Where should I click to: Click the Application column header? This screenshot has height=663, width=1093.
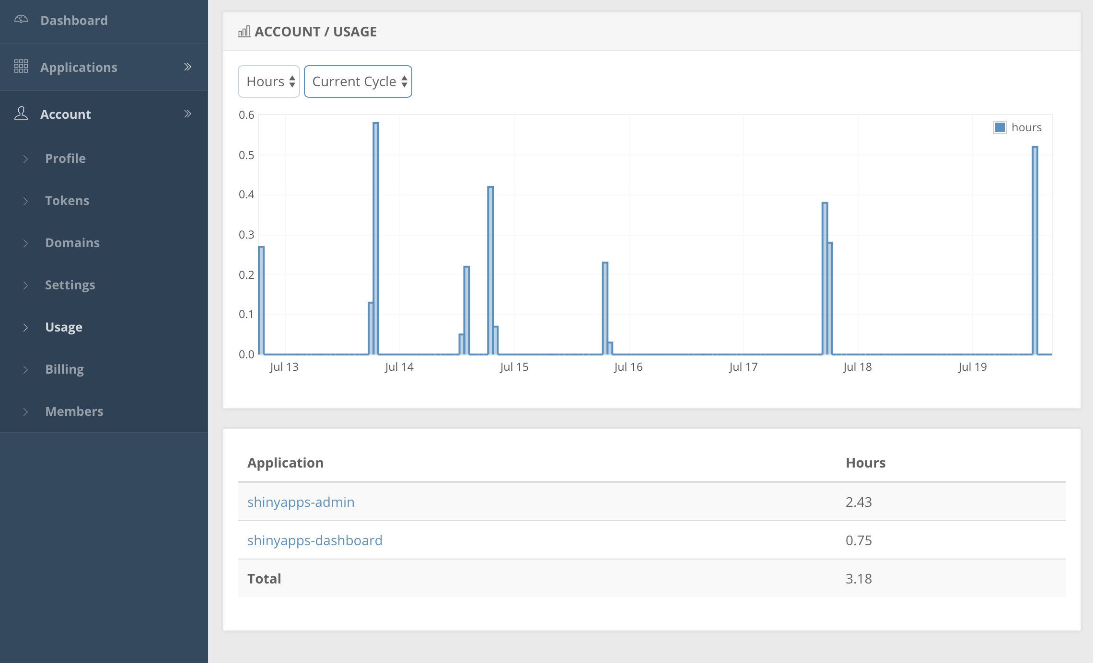(285, 463)
